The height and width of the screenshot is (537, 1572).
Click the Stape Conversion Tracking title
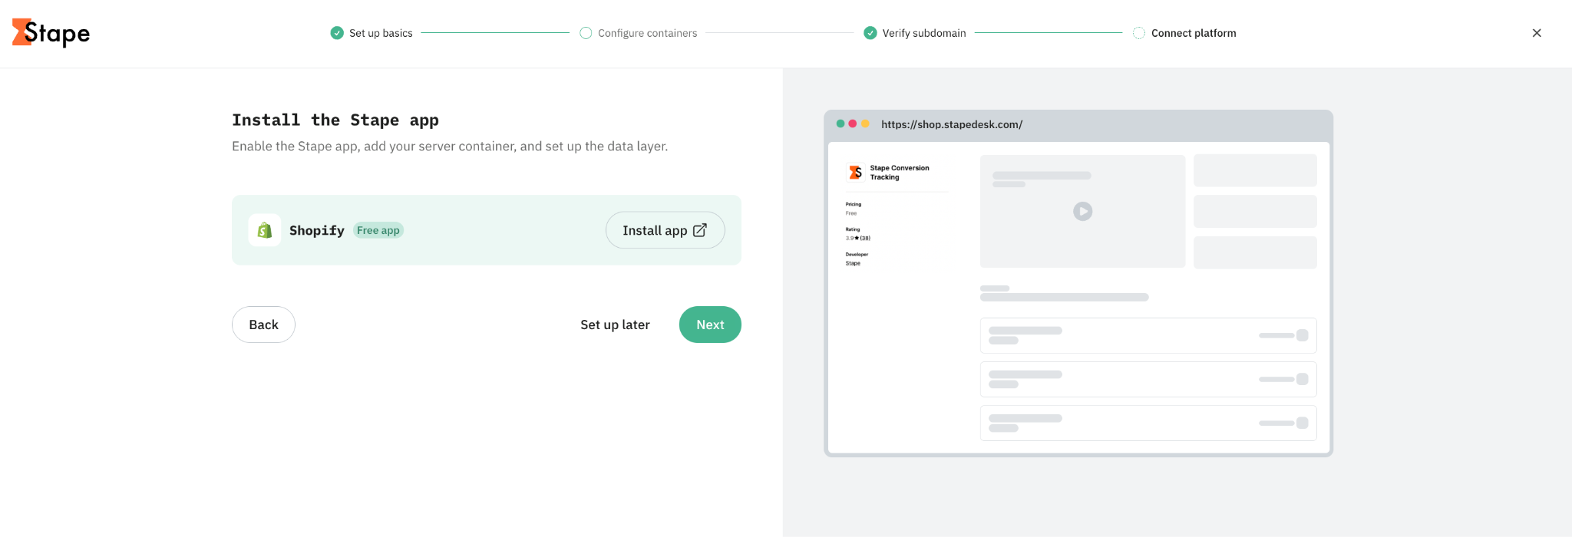pyautogui.click(x=900, y=173)
